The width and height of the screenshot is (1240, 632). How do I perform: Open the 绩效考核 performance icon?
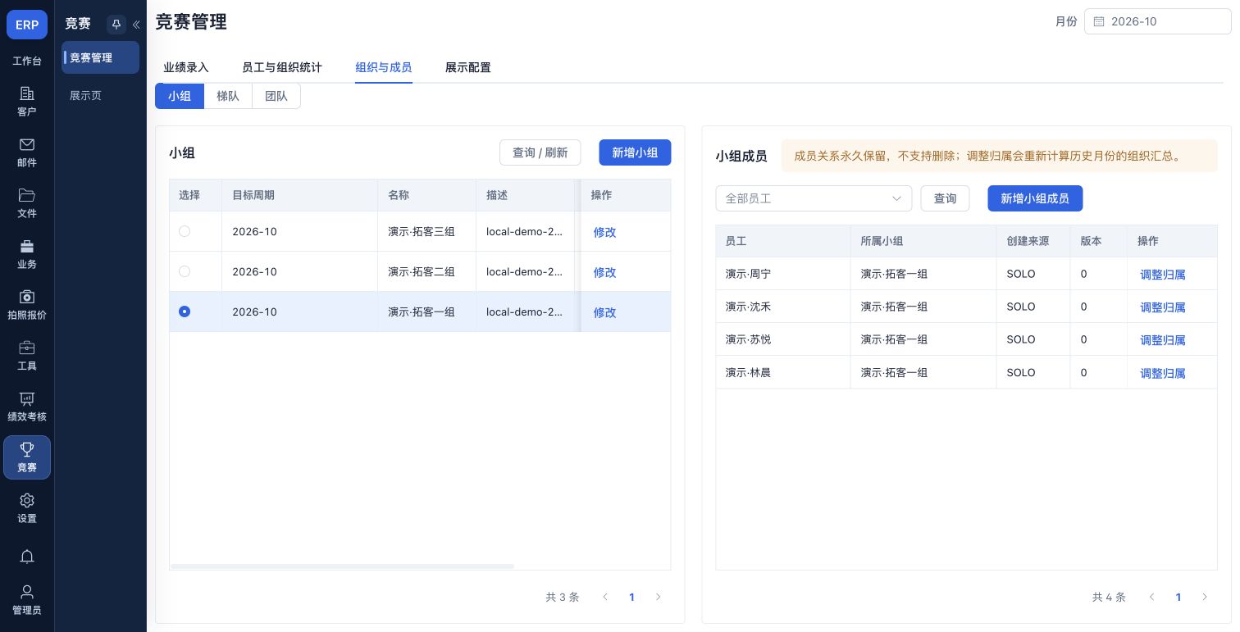point(27,398)
